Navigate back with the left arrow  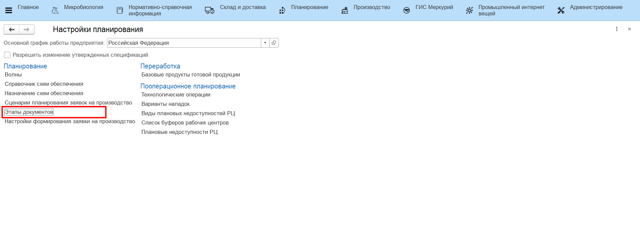tap(12, 30)
